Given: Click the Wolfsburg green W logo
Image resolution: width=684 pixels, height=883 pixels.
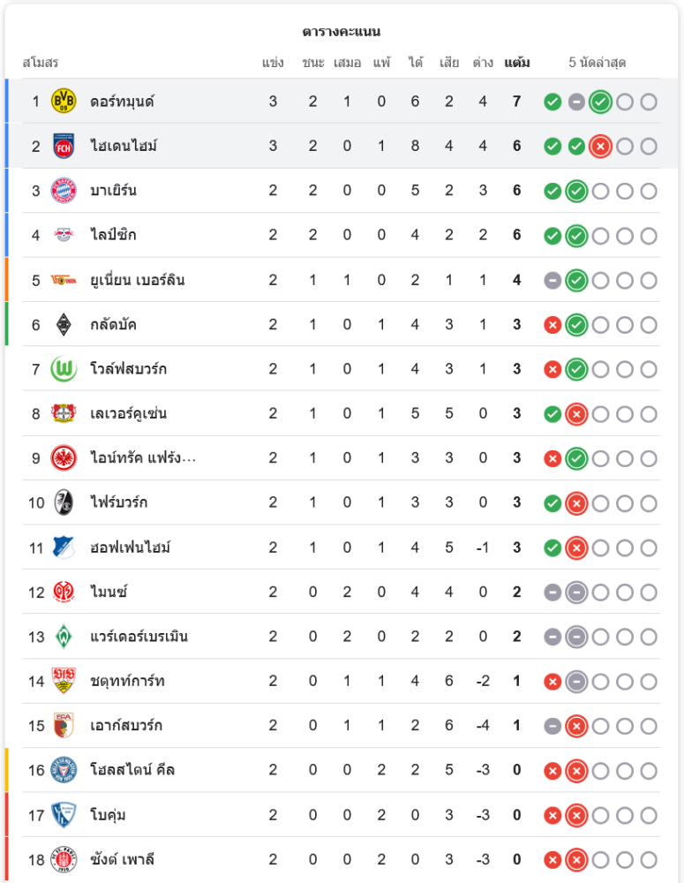Looking at the screenshot, I should click(x=64, y=369).
